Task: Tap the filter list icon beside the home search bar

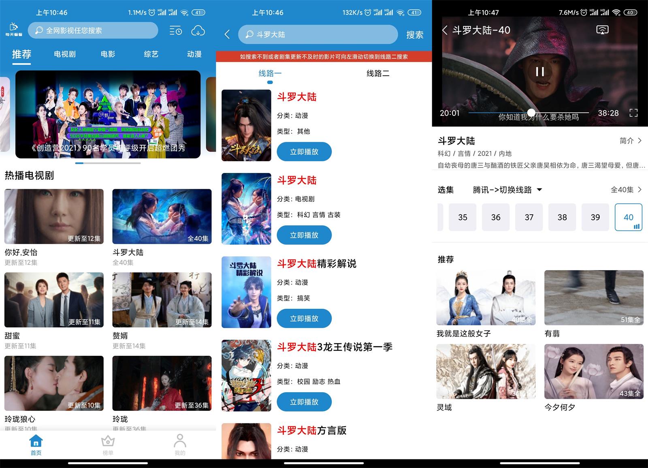Action: [x=175, y=30]
